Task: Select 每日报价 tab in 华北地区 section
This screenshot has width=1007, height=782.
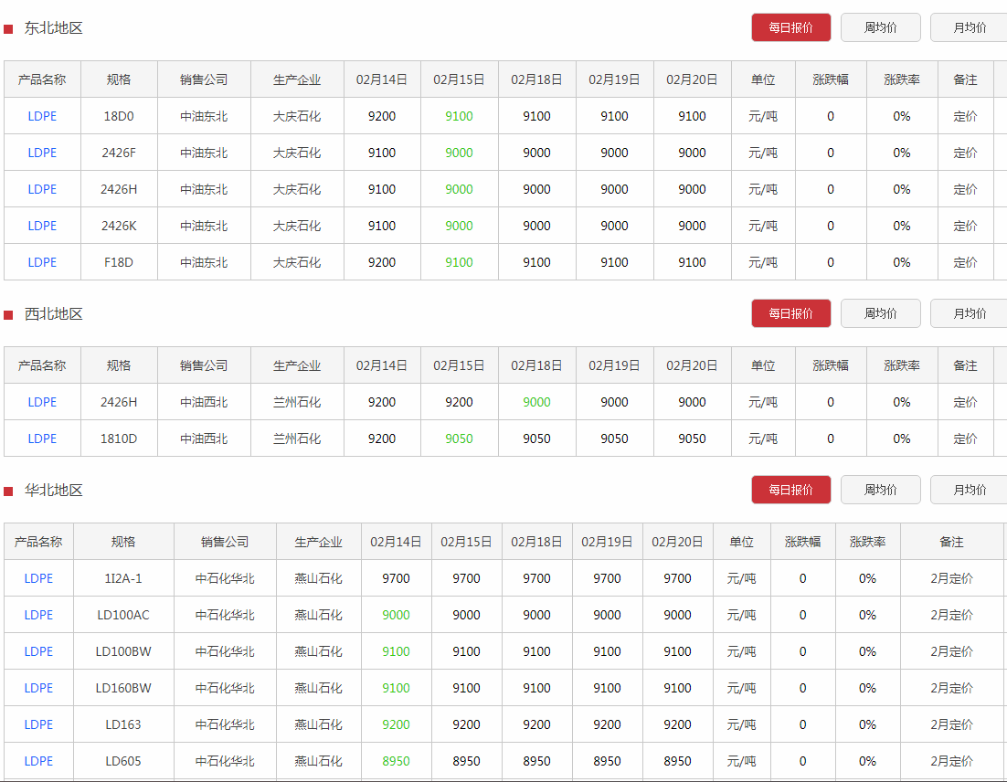Action: 790,490
